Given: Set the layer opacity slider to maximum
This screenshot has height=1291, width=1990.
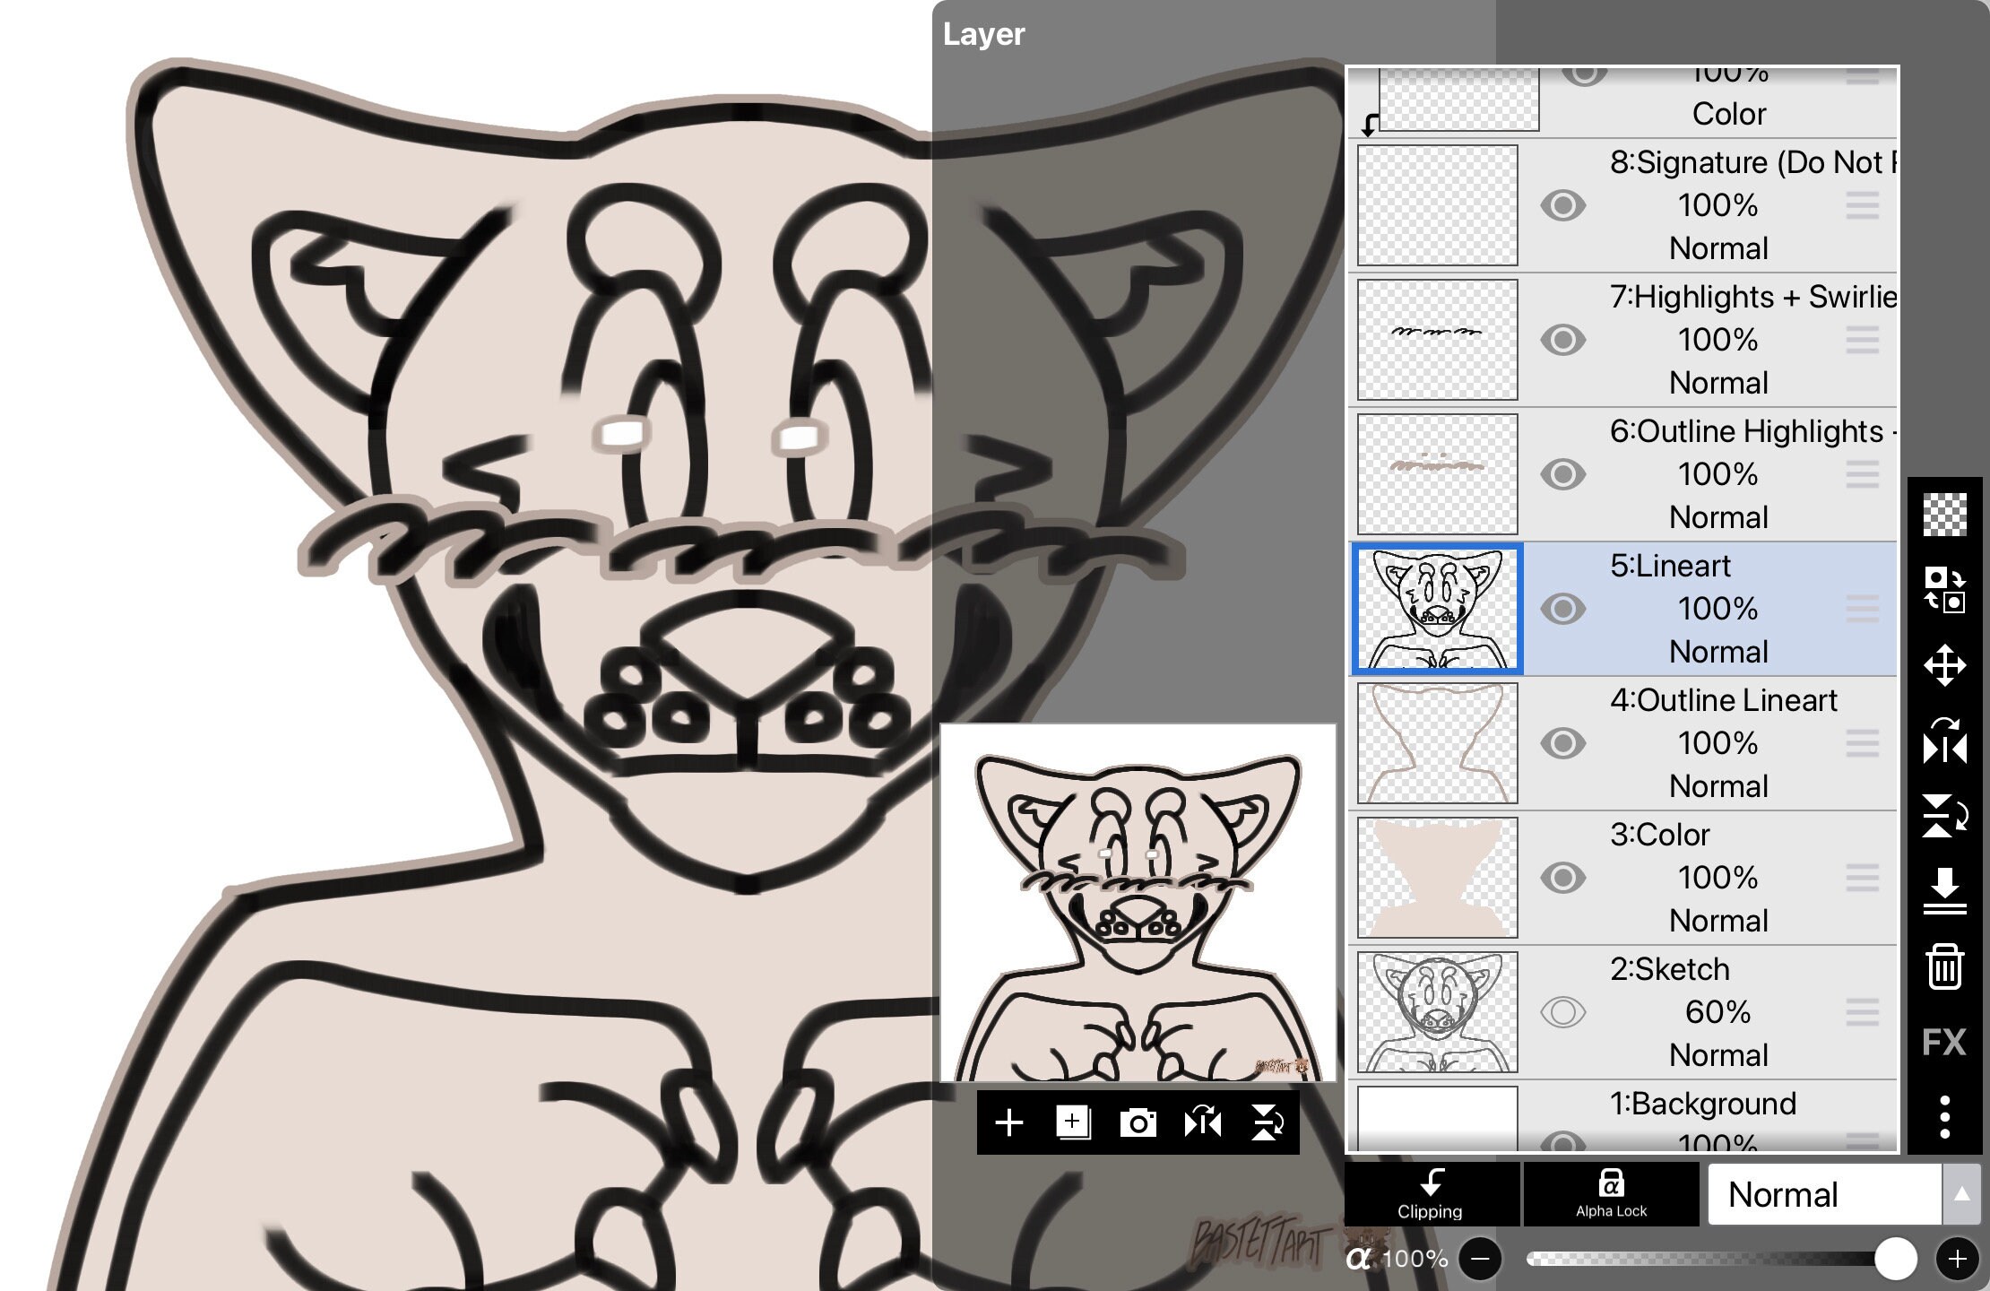Looking at the screenshot, I should (1895, 1259).
